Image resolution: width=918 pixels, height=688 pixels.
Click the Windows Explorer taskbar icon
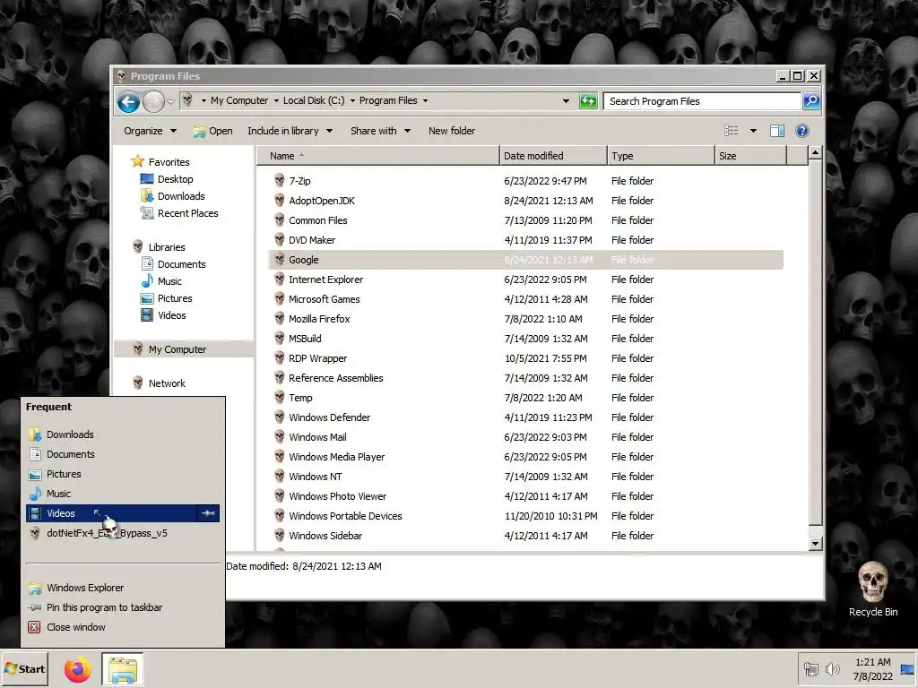[122, 669]
